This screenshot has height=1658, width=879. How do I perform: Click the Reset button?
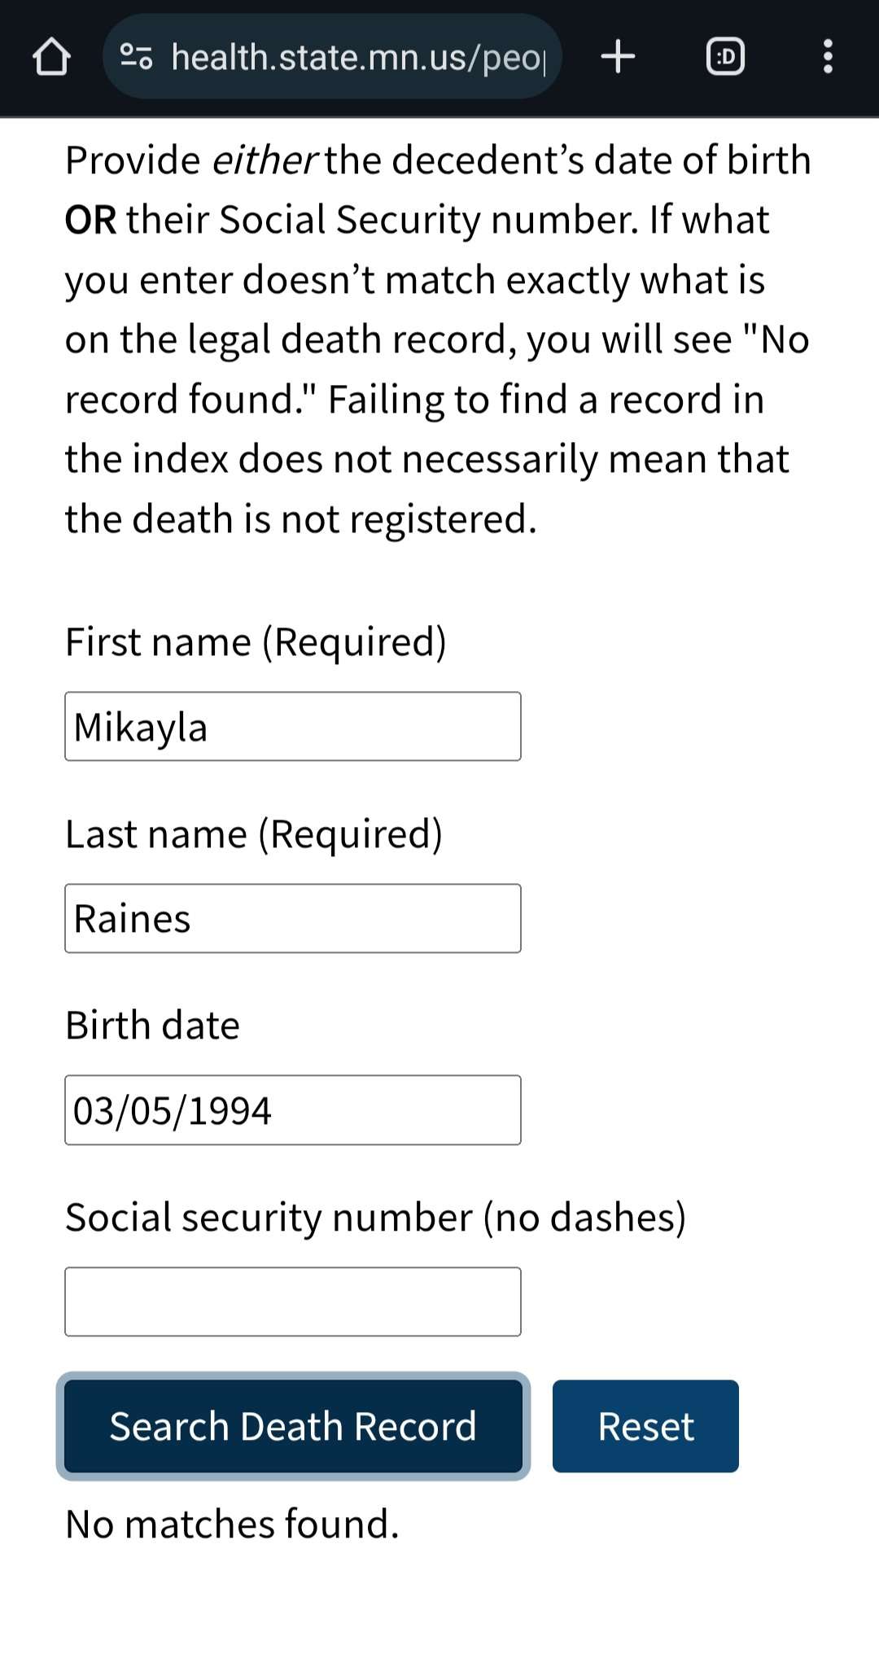(645, 1426)
